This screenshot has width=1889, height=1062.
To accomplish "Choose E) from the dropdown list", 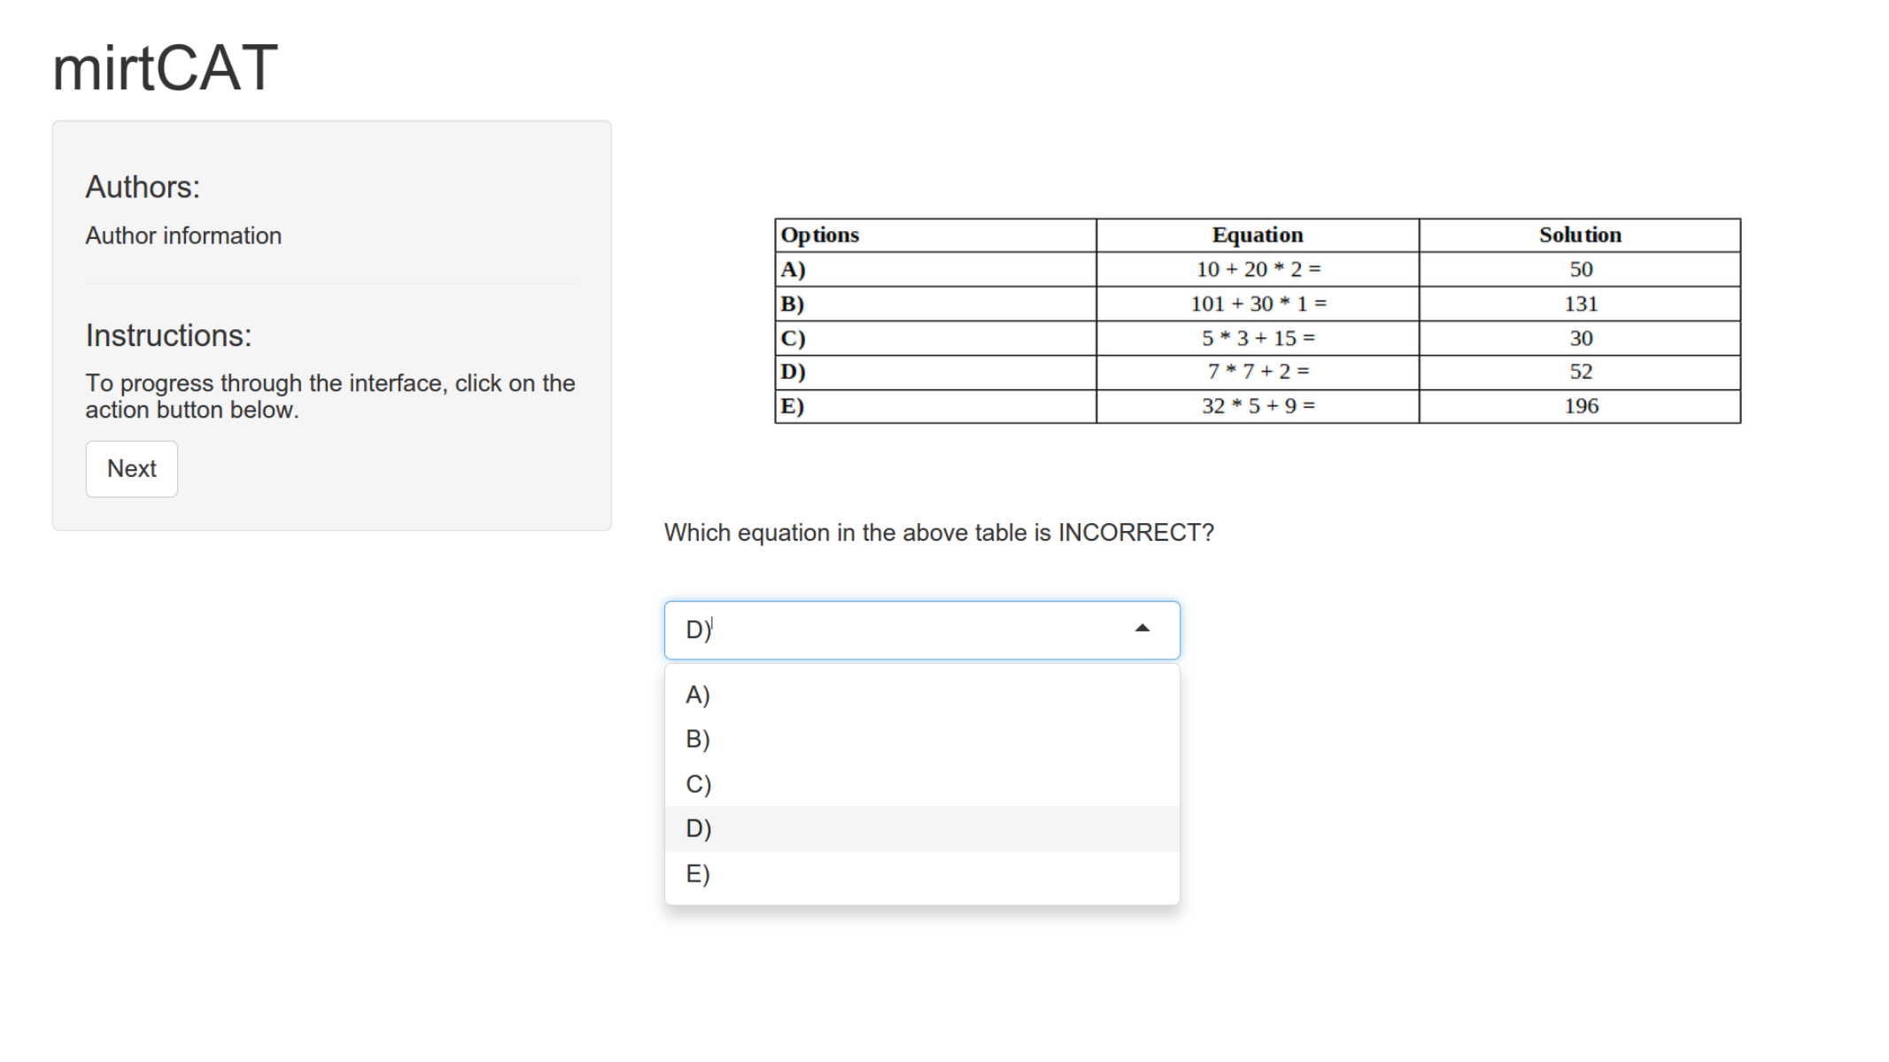I will tap(698, 874).
